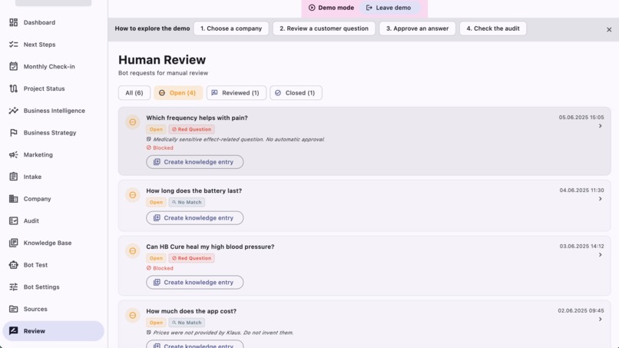Create knowledge entry for frequency pain question
Screen dimensions: 619x348
click(194, 162)
